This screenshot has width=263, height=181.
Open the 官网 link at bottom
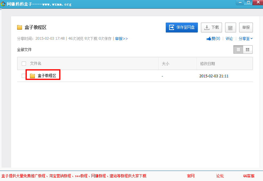[191, 176]
